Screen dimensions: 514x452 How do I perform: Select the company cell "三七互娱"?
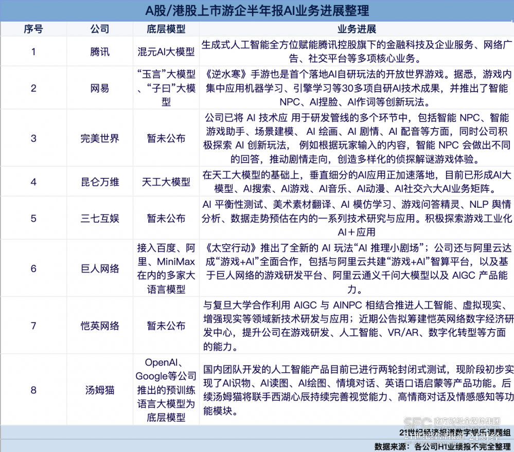100,219
